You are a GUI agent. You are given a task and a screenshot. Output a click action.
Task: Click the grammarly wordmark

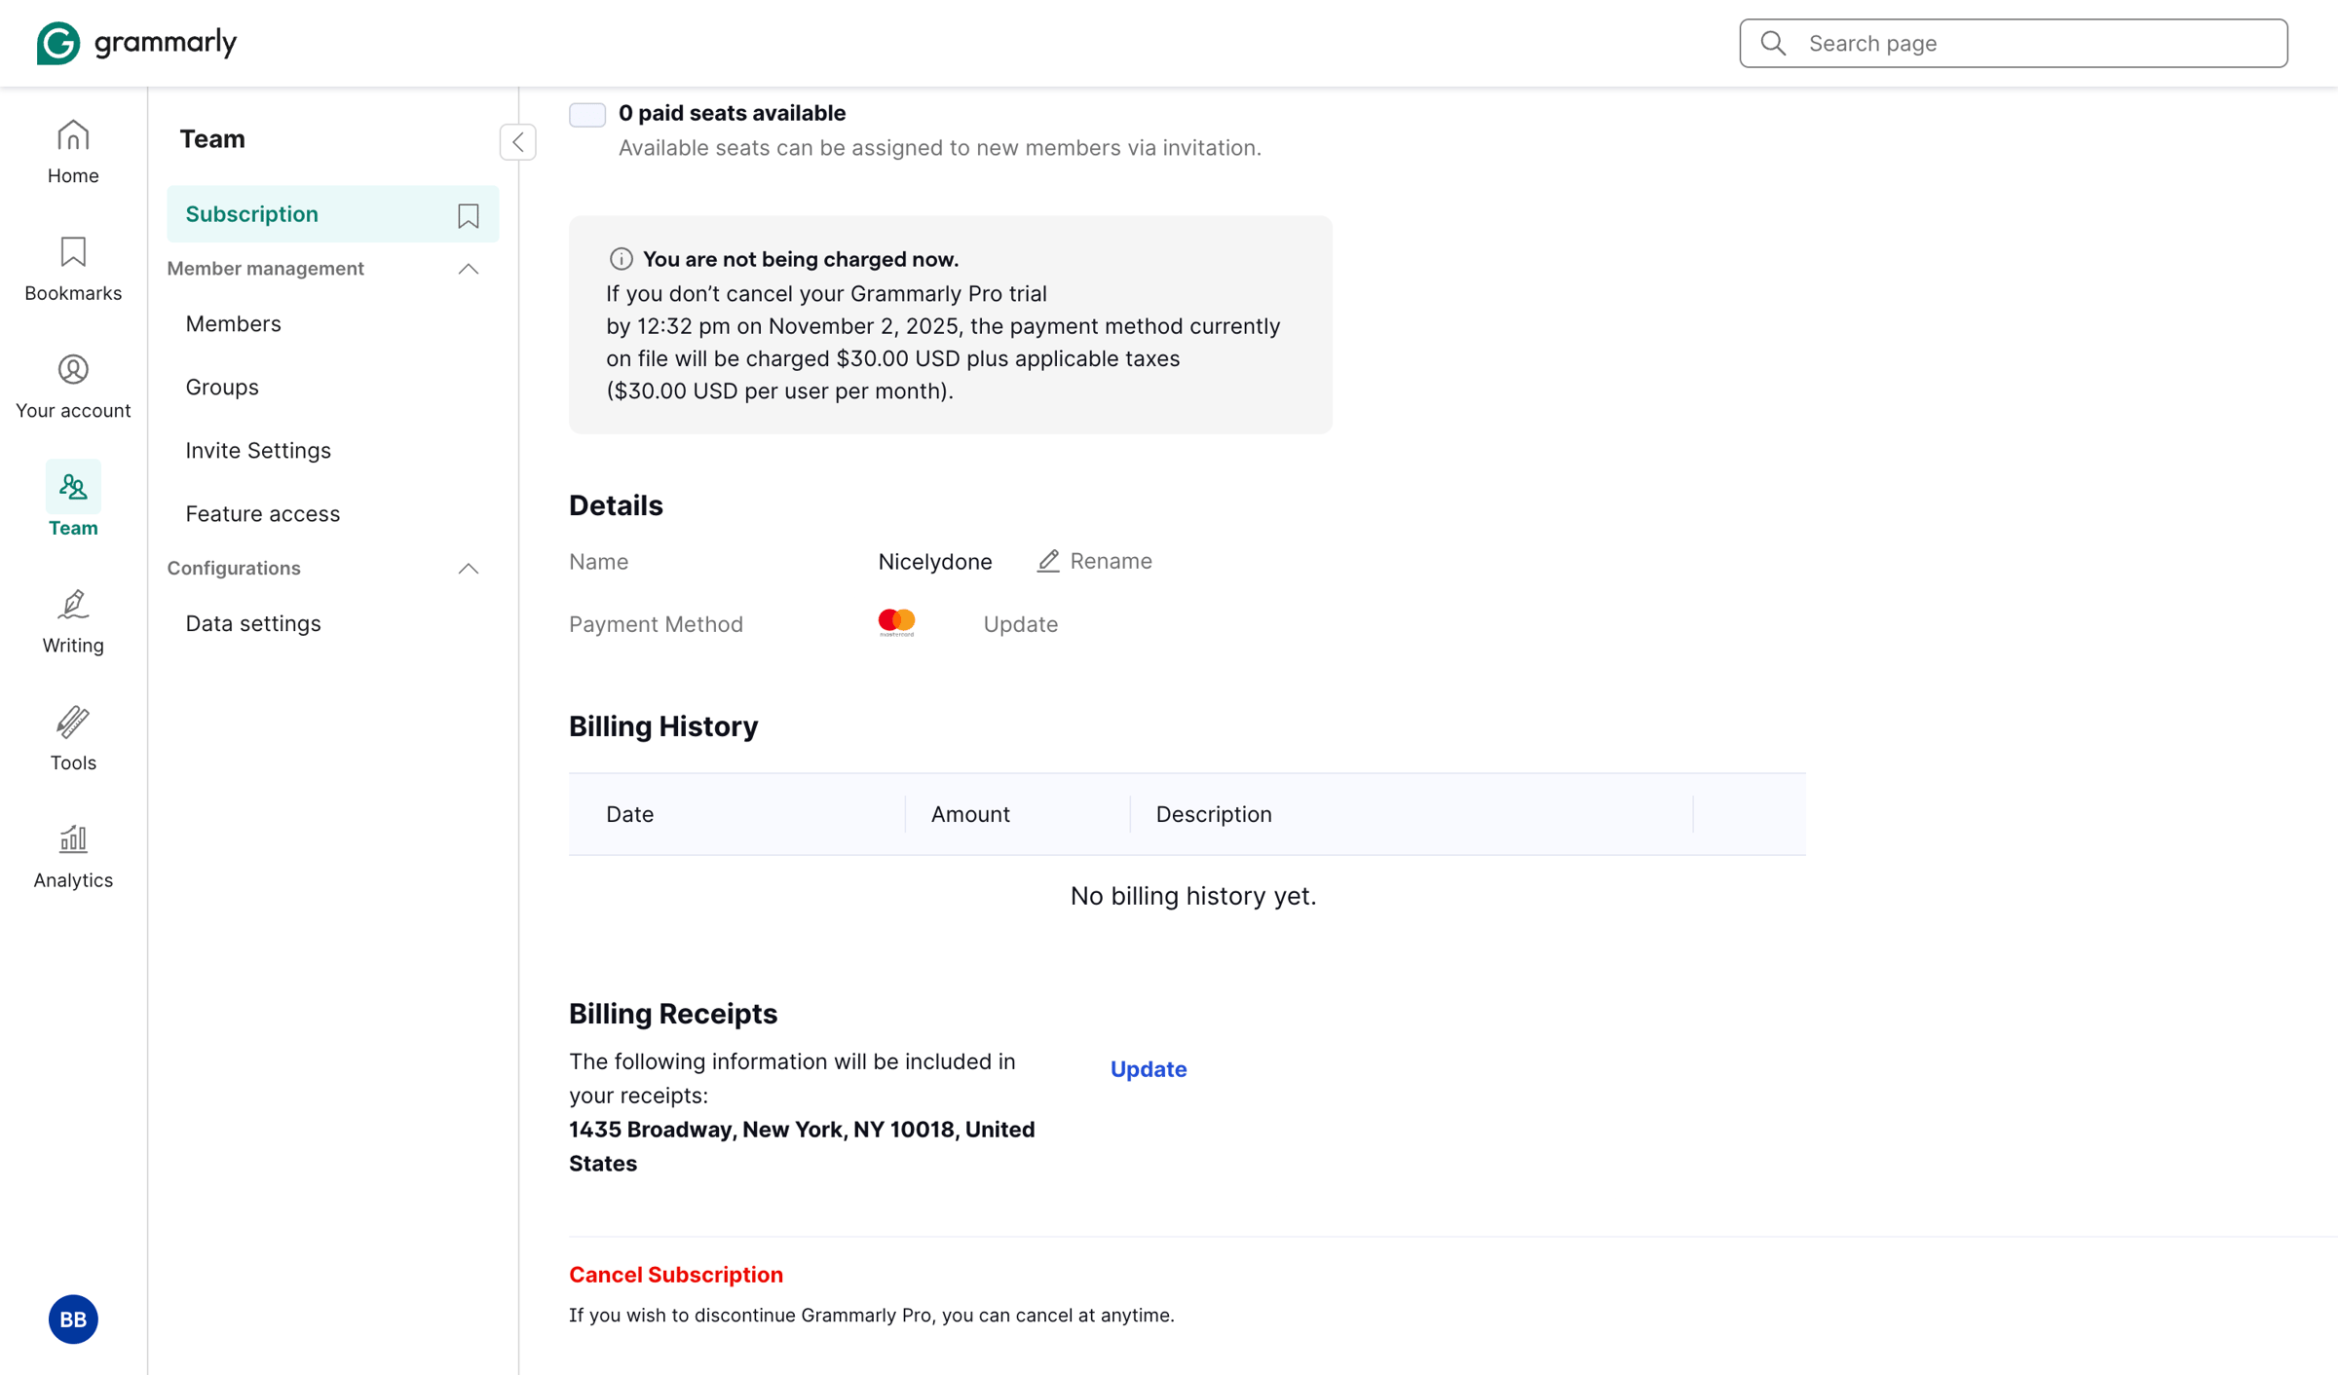coord(166,43)
